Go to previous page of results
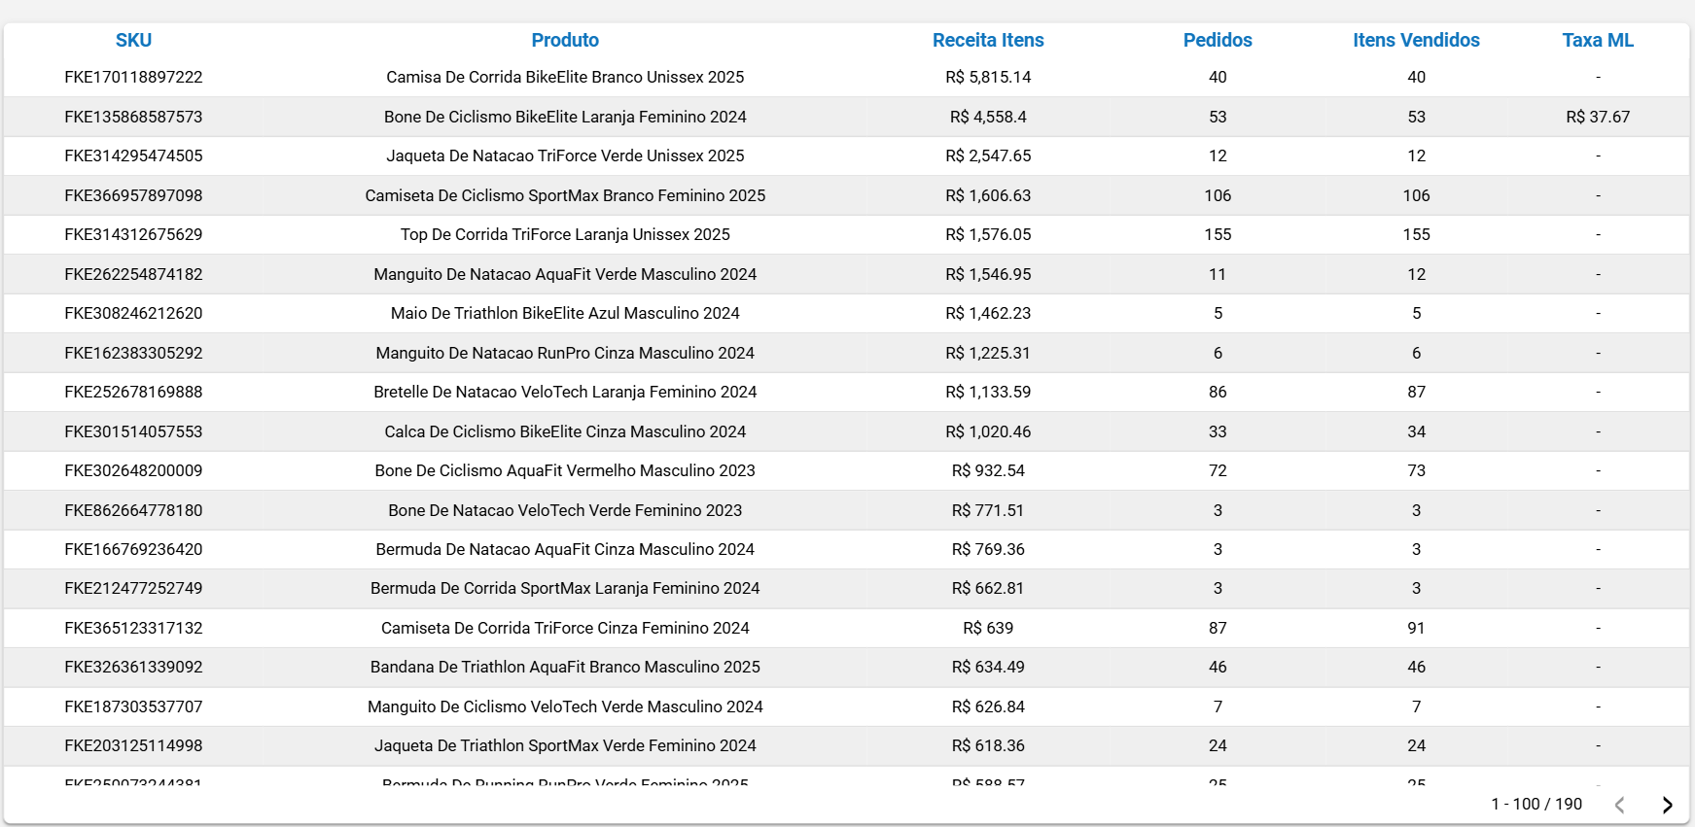Image resolution: width=1695 pixels, height=827 pixels. pos(1620,805)
